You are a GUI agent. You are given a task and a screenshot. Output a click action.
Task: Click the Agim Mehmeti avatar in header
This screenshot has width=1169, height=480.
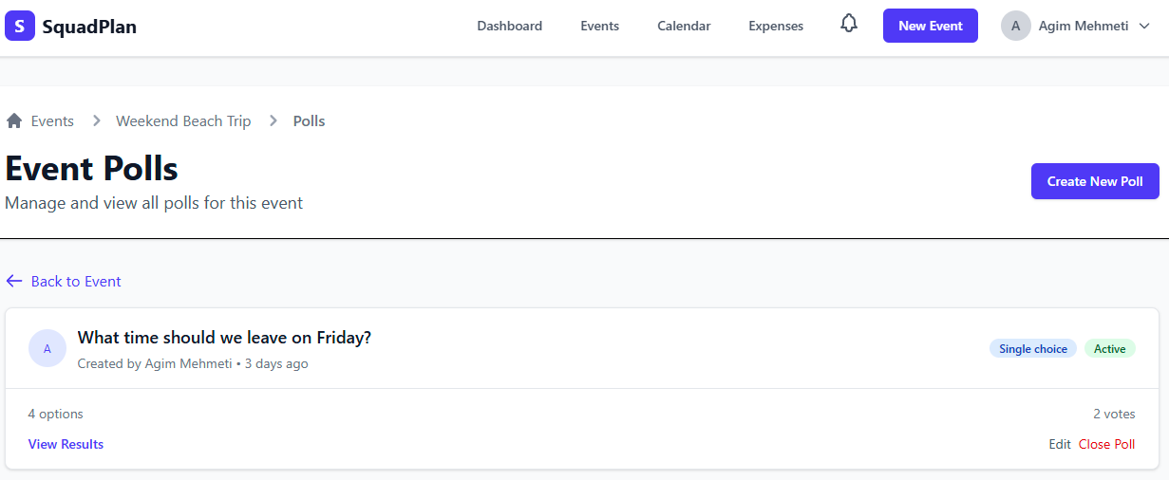(x=1015, y=26)
